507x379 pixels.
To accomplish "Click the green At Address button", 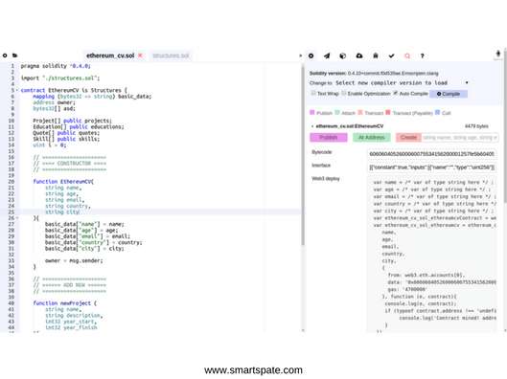I will pyautogui.click(x=372, y=138).
